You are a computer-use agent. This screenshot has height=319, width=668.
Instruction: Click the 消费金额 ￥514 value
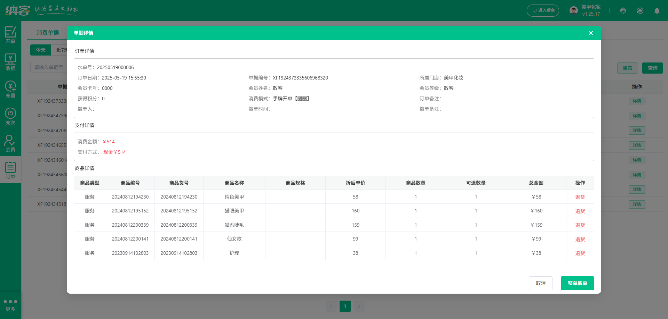pos(109,142)
